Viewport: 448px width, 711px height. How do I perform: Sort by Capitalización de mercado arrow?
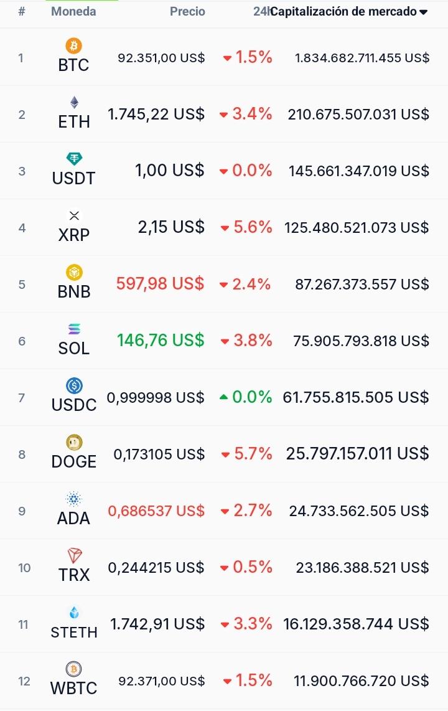click(x=424, y=12)
